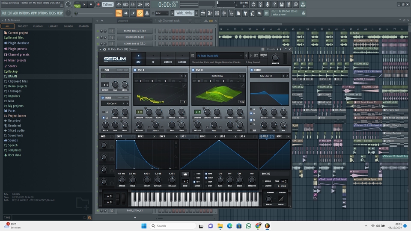This screenshot has width=411, height=231.
Task: Select the ENV 2 tab
Action: pyautogui.click(x=141, y=136)
